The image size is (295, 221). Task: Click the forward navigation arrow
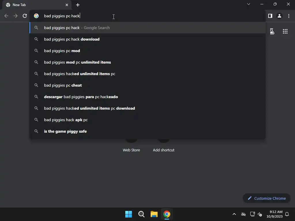pos(16,16)
